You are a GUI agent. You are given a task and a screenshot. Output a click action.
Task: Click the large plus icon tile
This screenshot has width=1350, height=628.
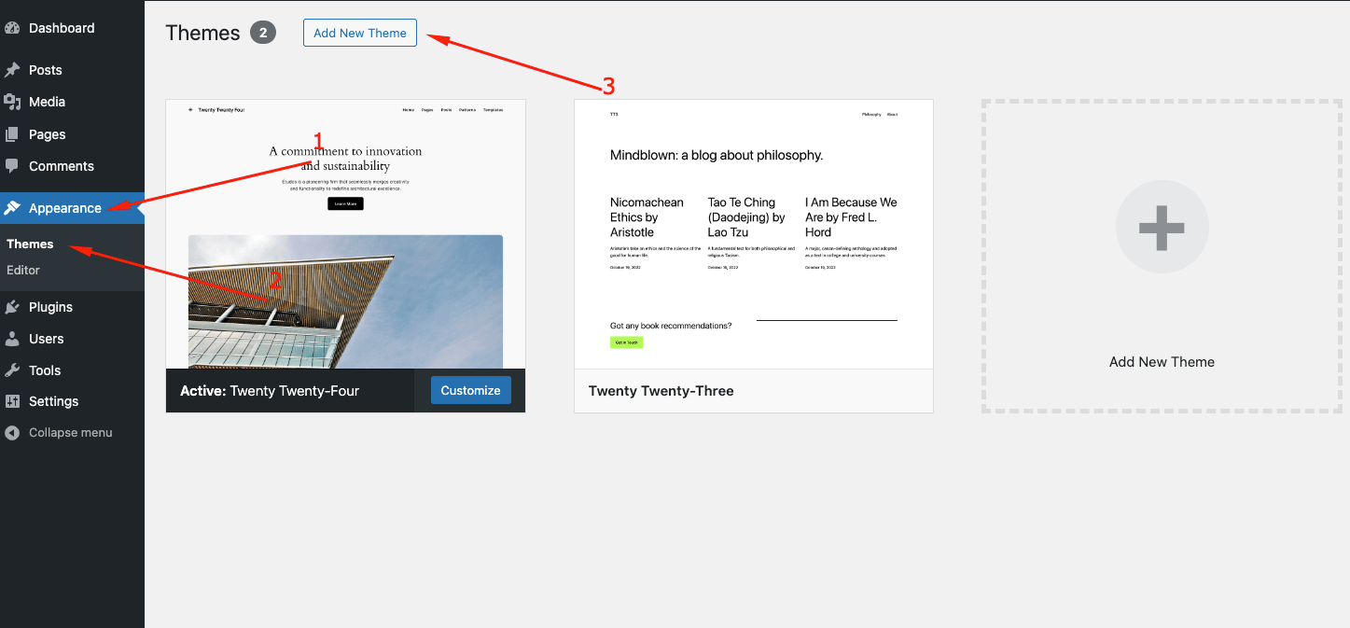click(1162, 227)
